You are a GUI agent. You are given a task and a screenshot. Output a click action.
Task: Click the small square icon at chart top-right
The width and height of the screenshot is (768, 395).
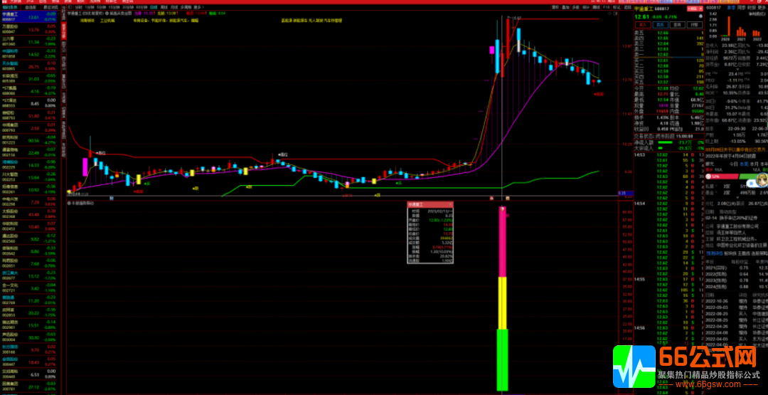point(616,14)
